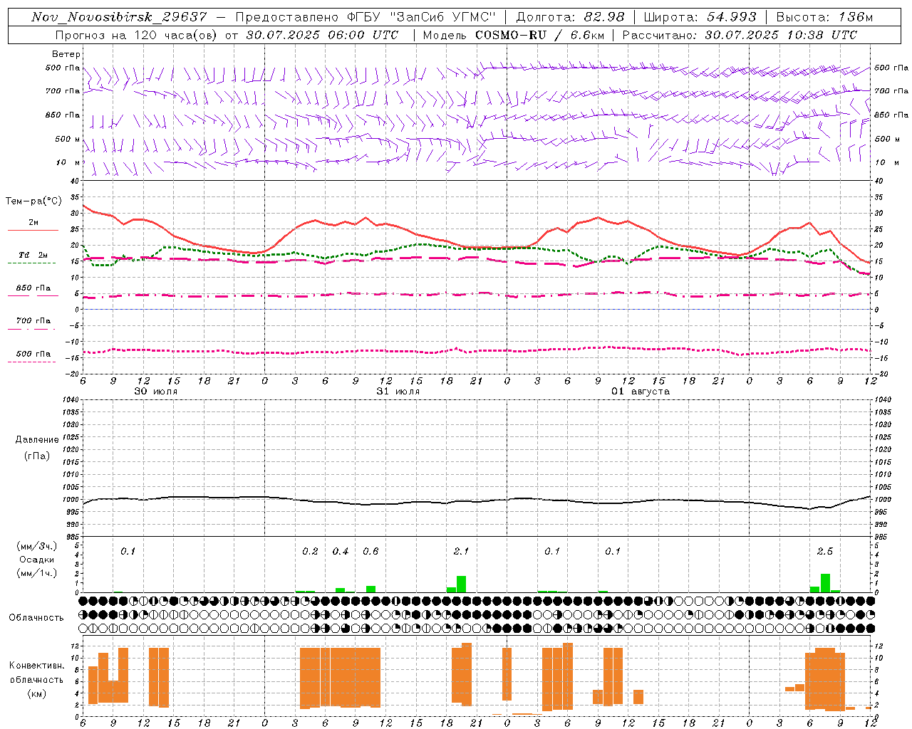Click the (мм/3ч.) precipitation unit label
This screenshot has height=729, width=912.
pos(37,546)
